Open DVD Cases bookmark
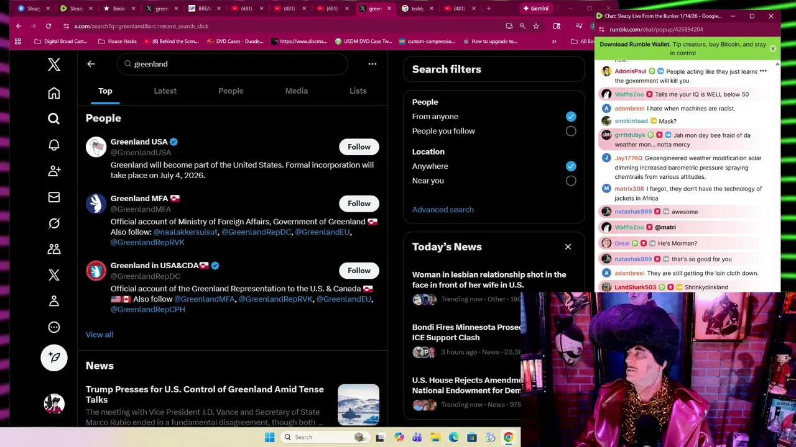This screenshot has width=796, height=447. 234,42
